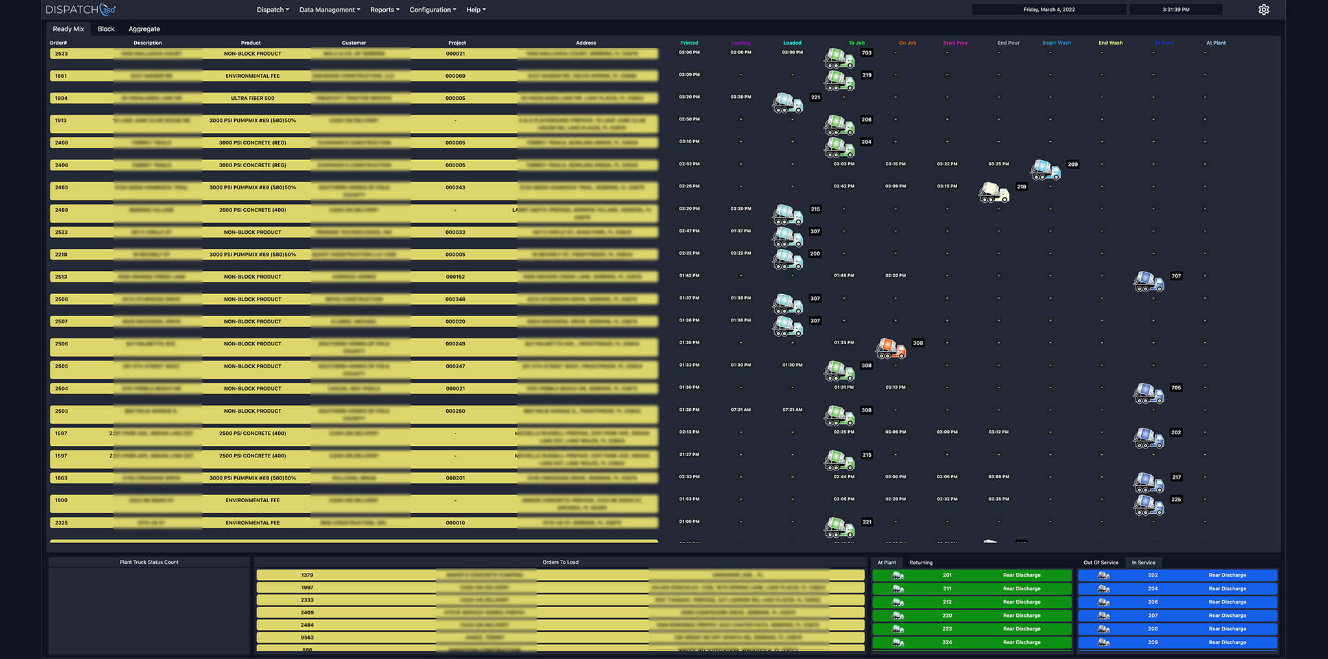This screenshot has width=1328, height=659.
Task: Open the Data Management dropdown menu
Action: (x=329, y=10)
